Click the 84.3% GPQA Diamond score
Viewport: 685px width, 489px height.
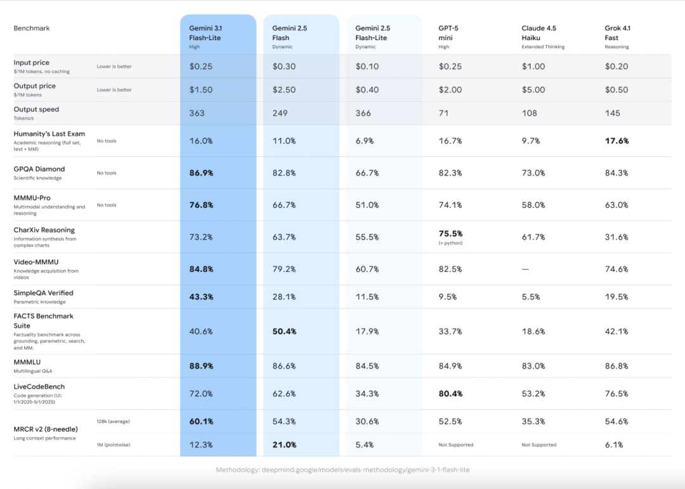tap(617, 173)
